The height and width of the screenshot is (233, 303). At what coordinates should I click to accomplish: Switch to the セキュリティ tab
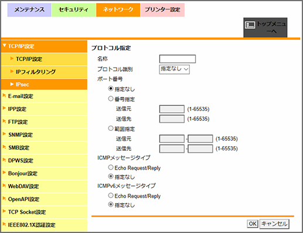(74, 10)
